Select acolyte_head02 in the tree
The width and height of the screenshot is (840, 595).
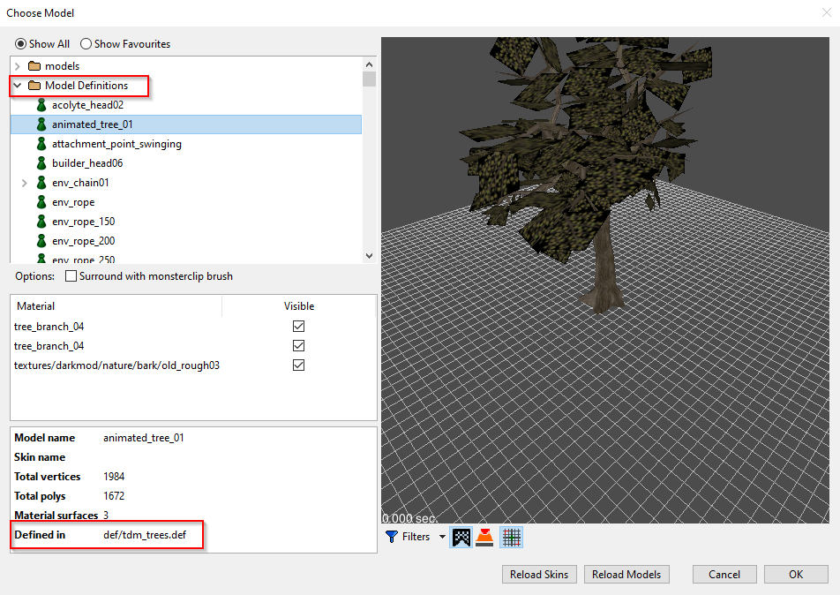tap(88, 105)
